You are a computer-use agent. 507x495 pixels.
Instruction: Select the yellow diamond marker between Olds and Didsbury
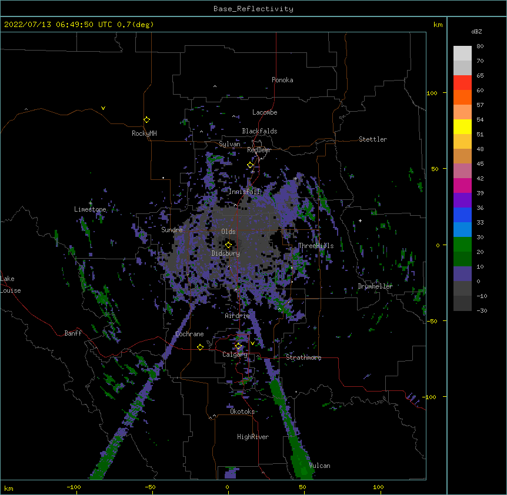coord(228,245)
